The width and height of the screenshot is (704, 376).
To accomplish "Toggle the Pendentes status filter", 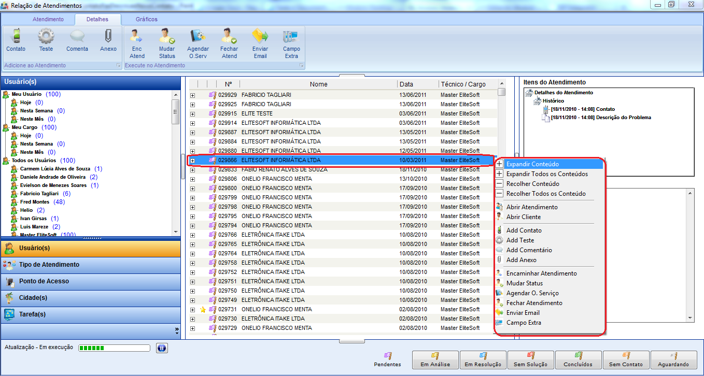I will (387, 359).
